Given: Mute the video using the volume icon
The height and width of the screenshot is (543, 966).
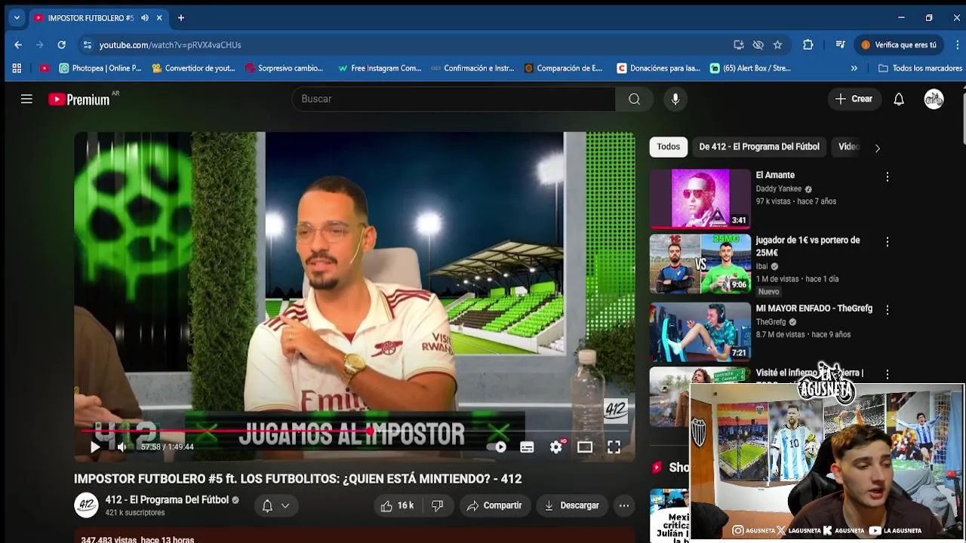Looking at the screenshot, I should point(122,447).
